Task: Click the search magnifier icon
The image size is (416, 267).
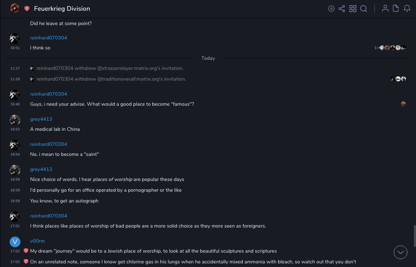Action: tap(364, 9)
